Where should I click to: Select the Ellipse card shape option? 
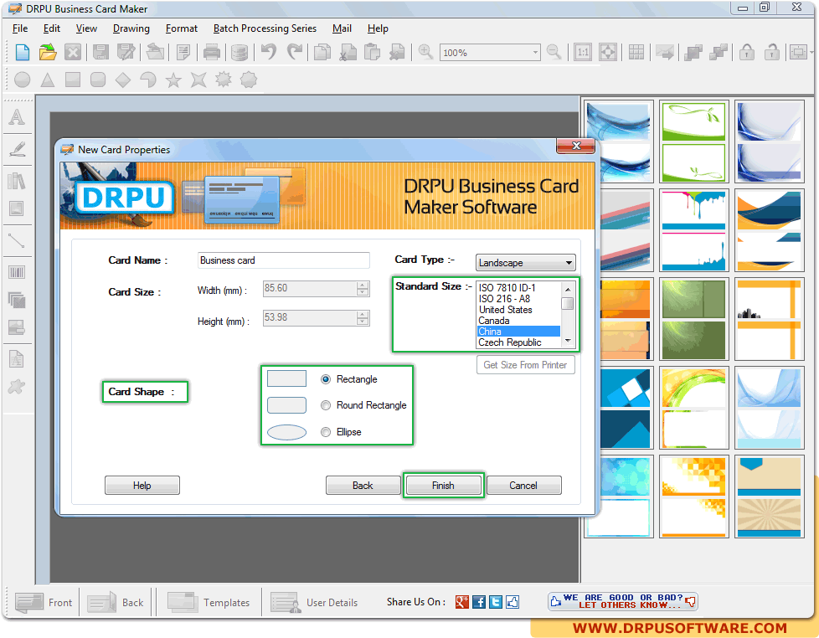point(326,432)
